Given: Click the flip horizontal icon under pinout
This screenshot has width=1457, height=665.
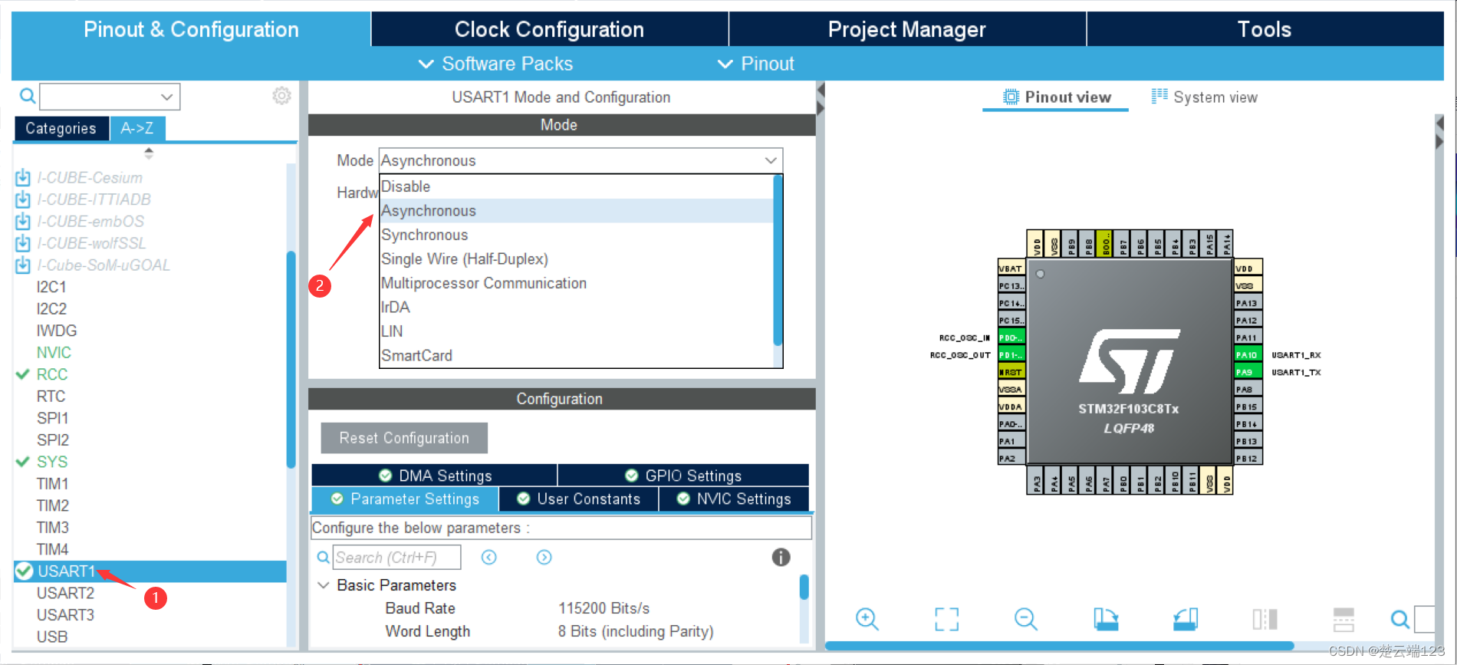Looking at the screenshot, I should (x=1265, y=619).
